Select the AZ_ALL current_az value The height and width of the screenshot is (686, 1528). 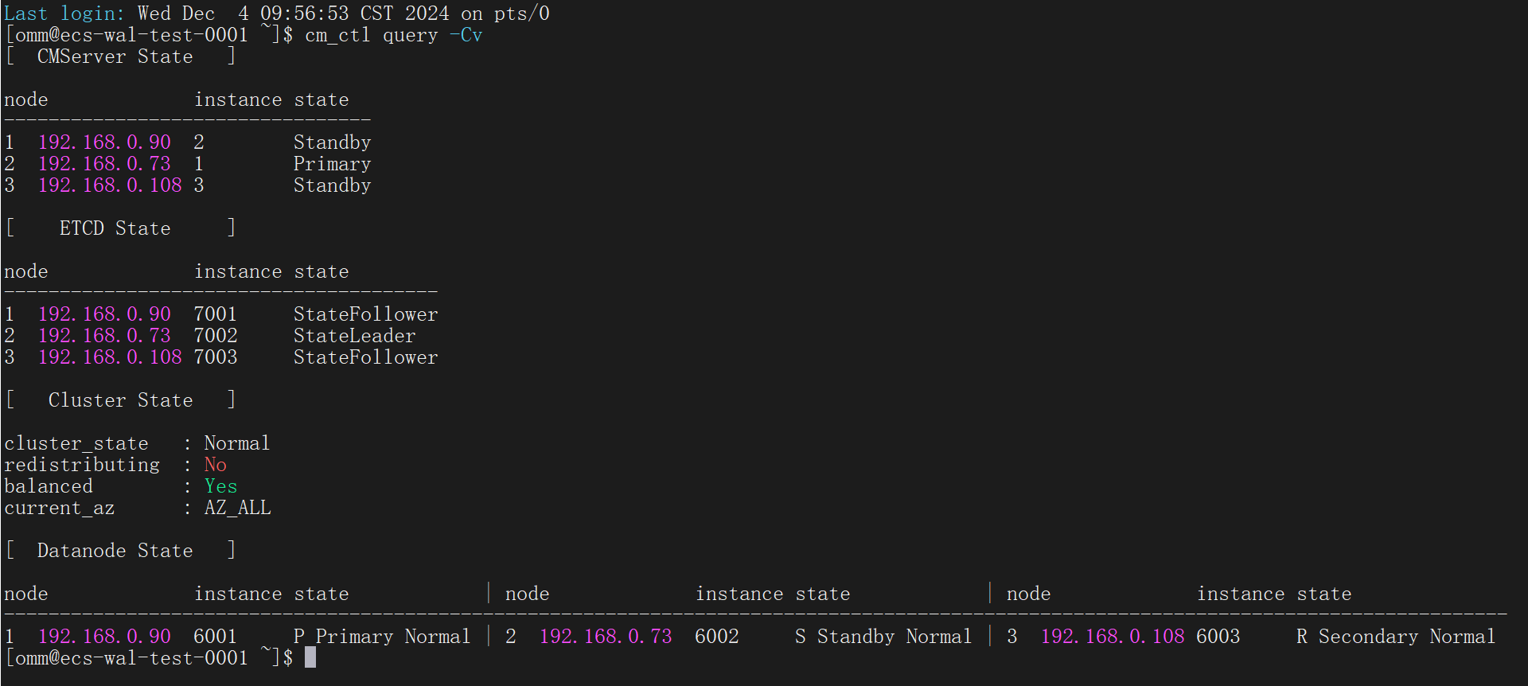(237, 508)
